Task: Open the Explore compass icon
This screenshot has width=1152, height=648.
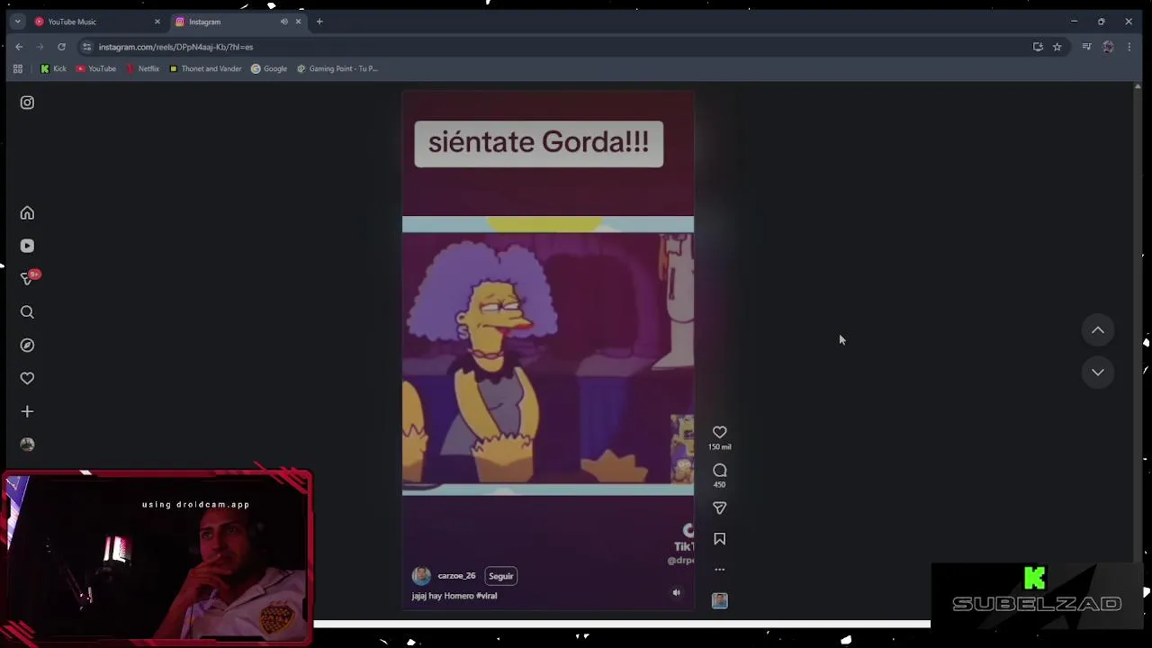Action: pyautogui.click(x=27, y=346)
